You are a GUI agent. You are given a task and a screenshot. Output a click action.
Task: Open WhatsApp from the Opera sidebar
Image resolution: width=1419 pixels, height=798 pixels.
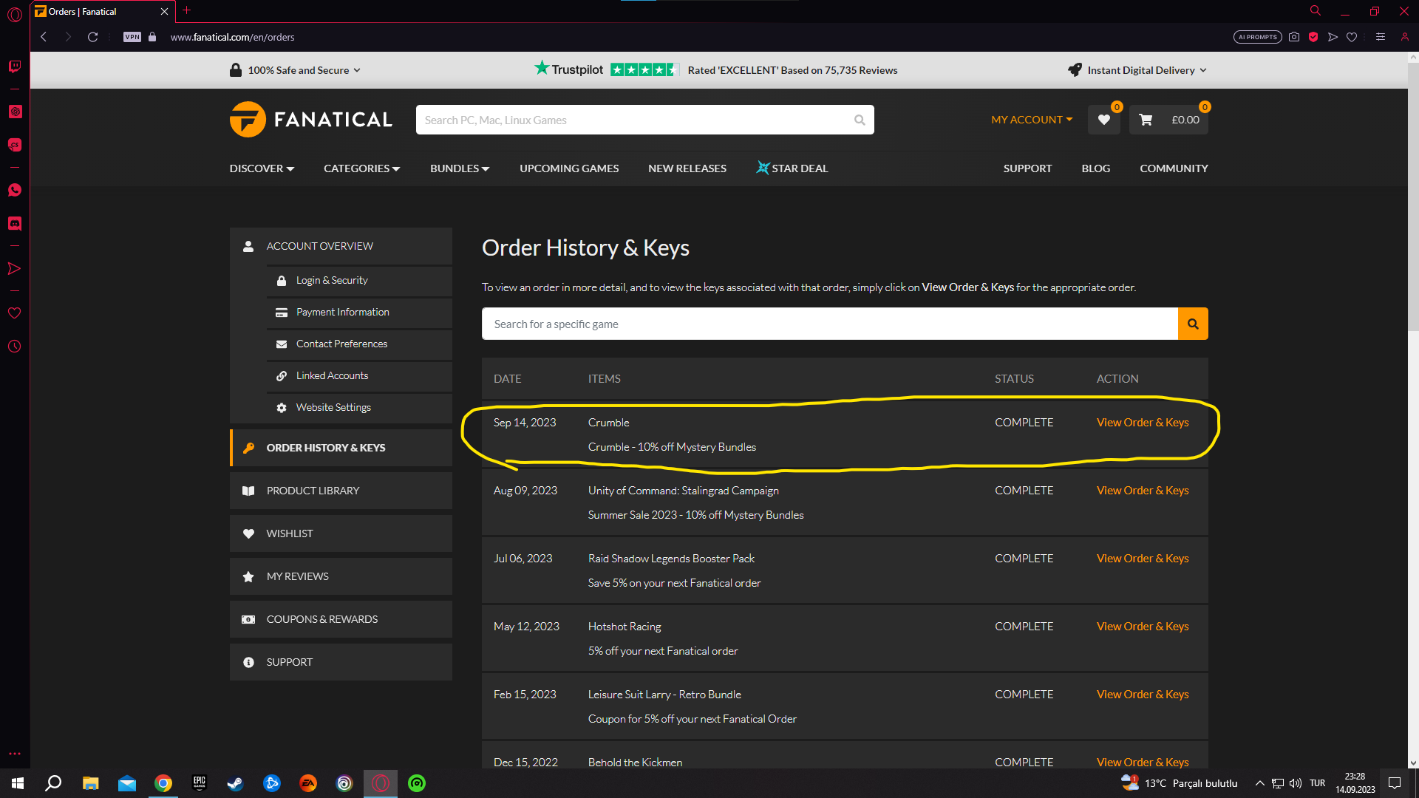click(14, 190)
